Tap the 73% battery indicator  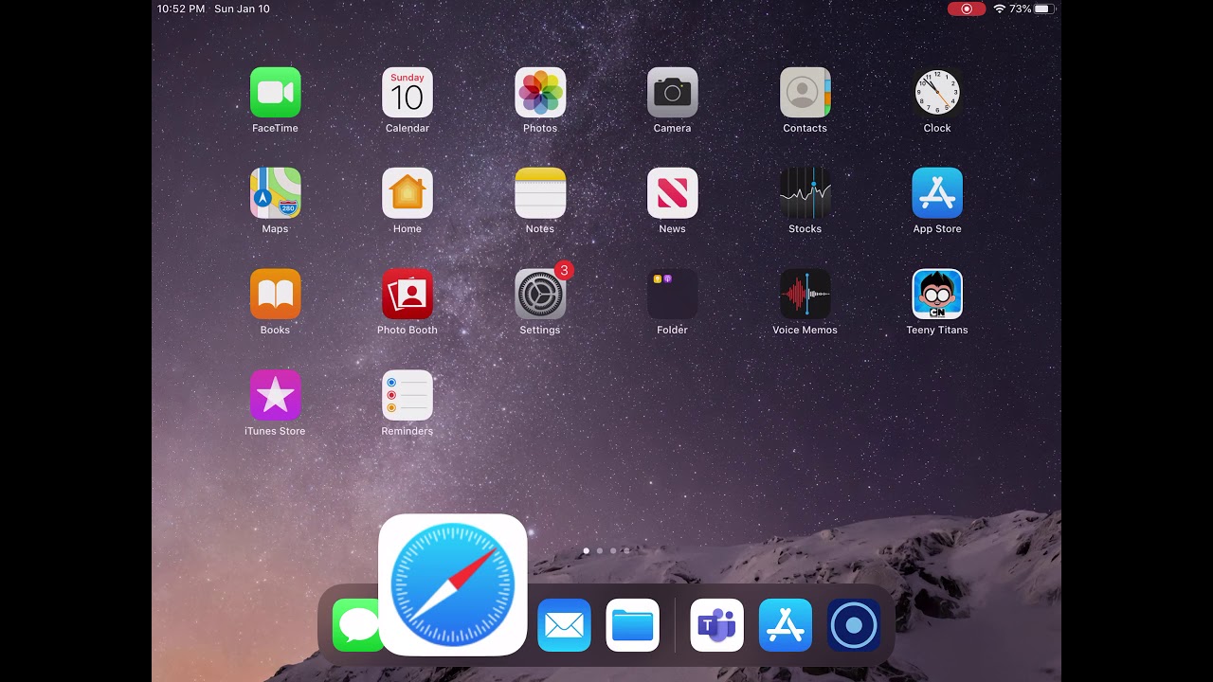[1032, 9]
